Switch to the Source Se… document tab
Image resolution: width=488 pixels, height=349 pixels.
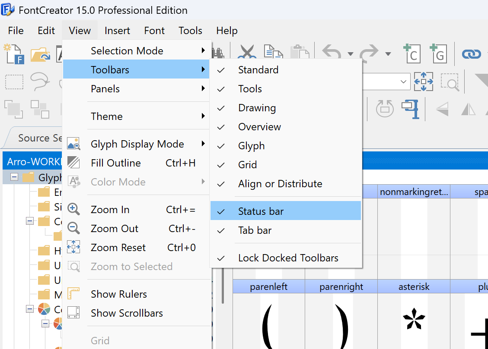34,138
